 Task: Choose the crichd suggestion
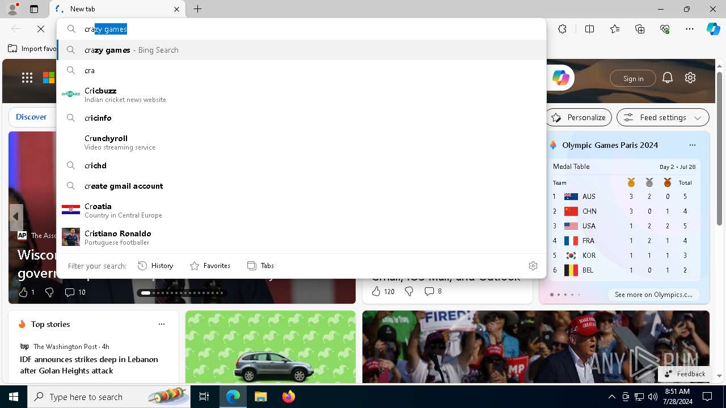click(x=302, y=165)
